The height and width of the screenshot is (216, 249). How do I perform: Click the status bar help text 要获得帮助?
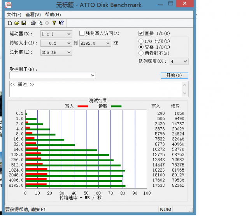(x=25, y=209)
